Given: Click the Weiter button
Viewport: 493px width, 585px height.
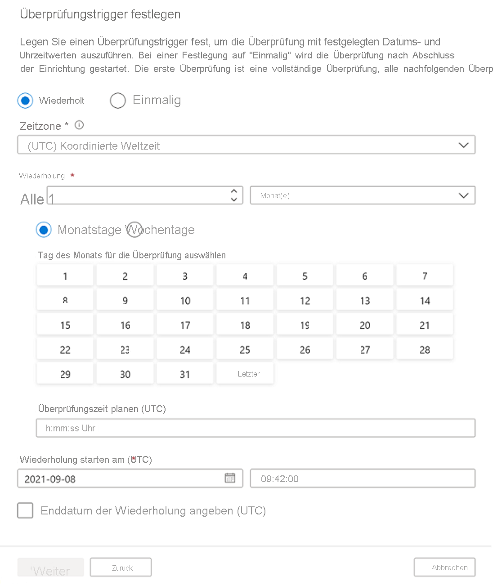Looking at the screenshot, I should point(50,567).
